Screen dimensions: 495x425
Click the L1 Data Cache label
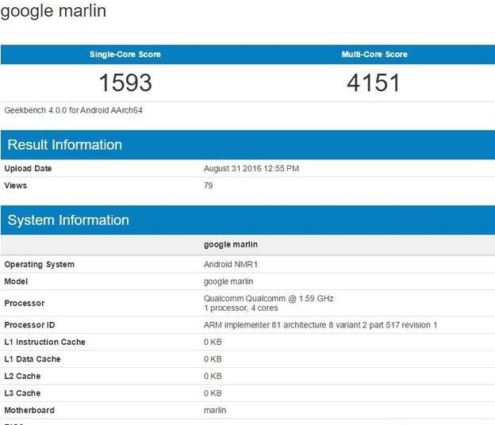click(33, 359)
